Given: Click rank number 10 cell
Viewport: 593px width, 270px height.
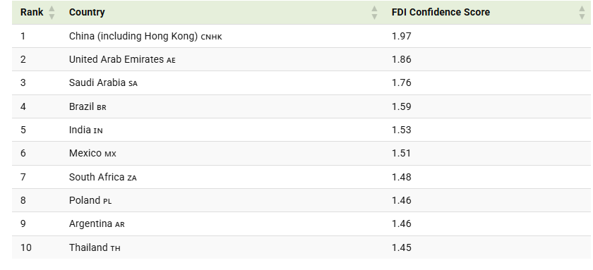Looking at the screenshot, I should tap(25, 247).
